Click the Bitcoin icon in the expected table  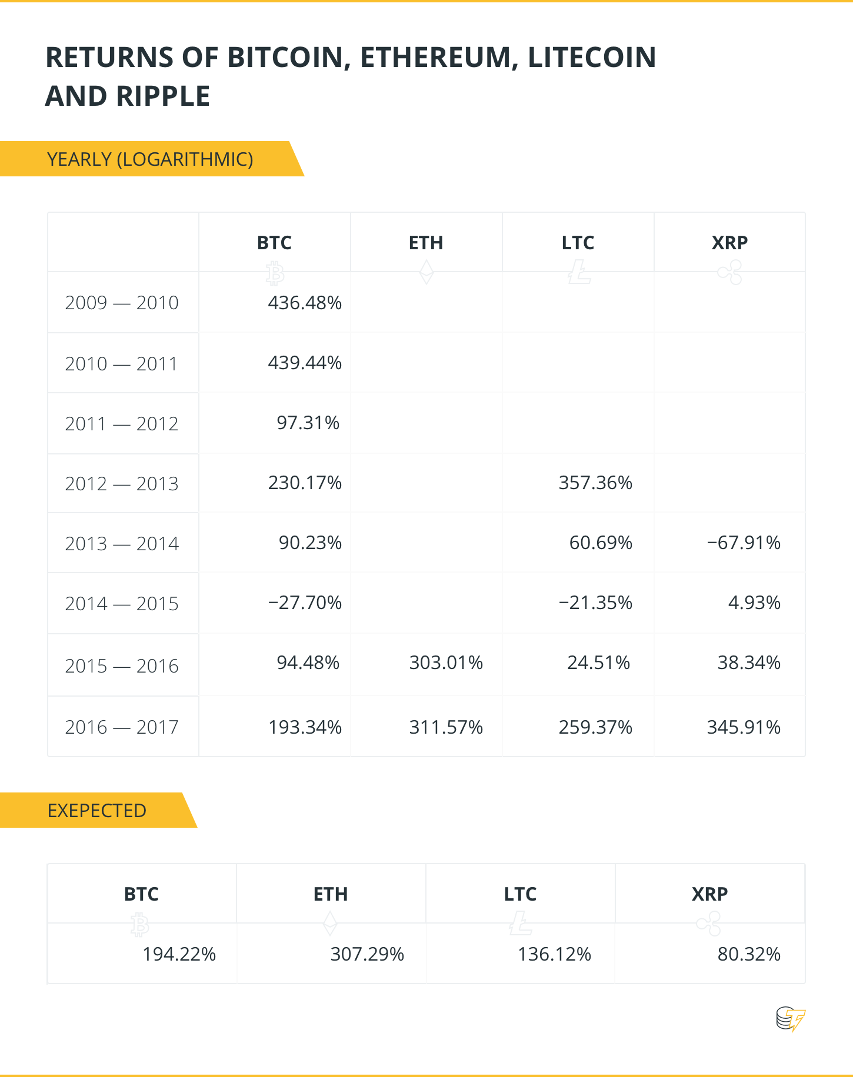140,924
